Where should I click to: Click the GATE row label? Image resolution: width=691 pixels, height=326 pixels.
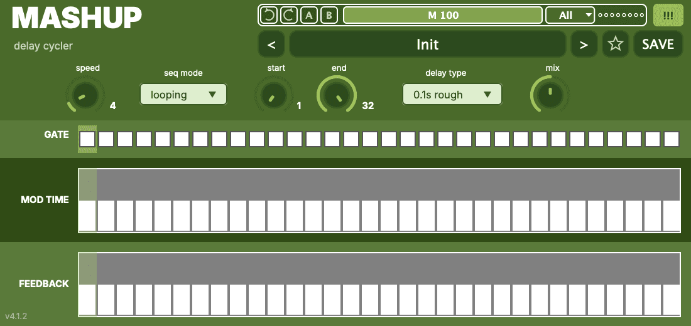[x=57, y=135]
